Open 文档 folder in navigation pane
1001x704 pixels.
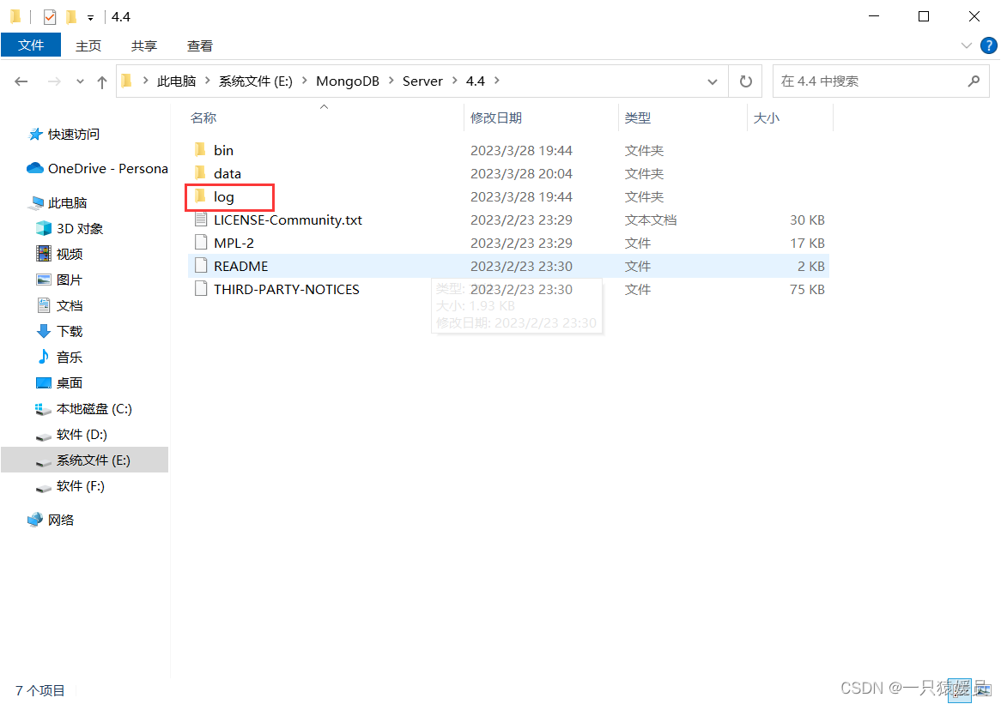69,305
